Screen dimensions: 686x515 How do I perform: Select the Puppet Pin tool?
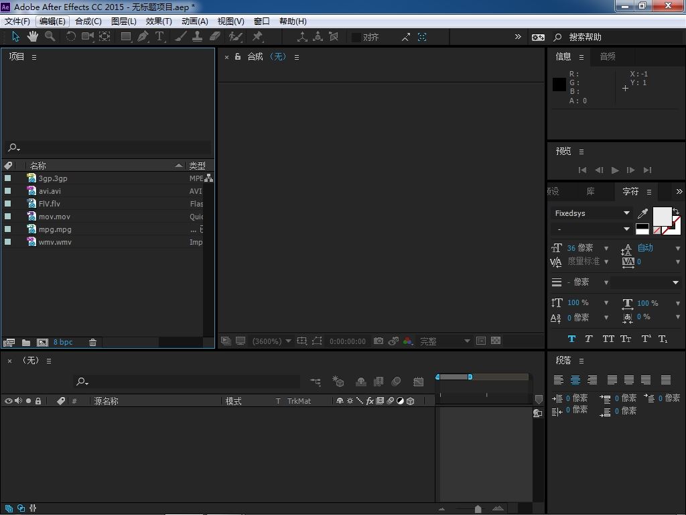coord(257,37)
